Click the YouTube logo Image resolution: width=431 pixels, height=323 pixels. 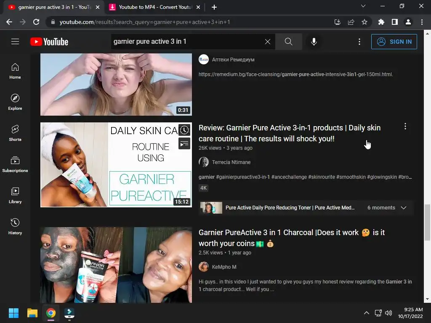point(49,42)
